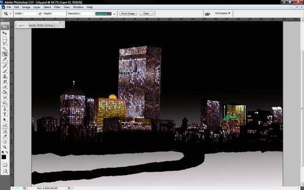Image resolution: width=304 pixels, height=190 pixels.
Task: Select the Blur tool
Action: pos(5,98)
